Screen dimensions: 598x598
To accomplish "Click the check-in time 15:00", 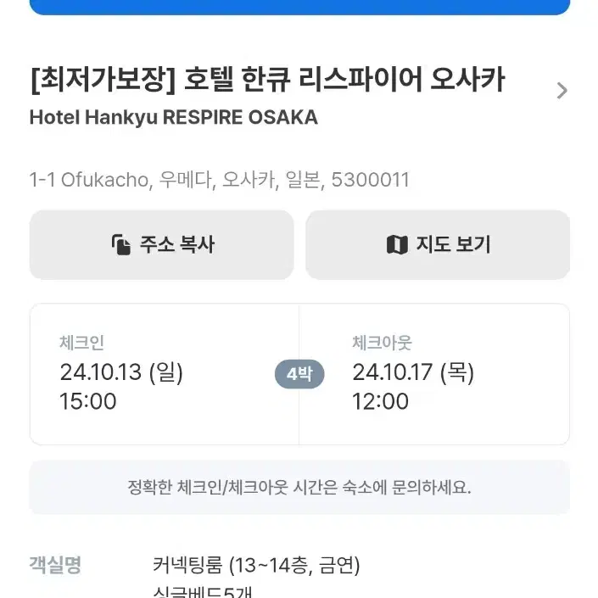I will coord(87,401).
